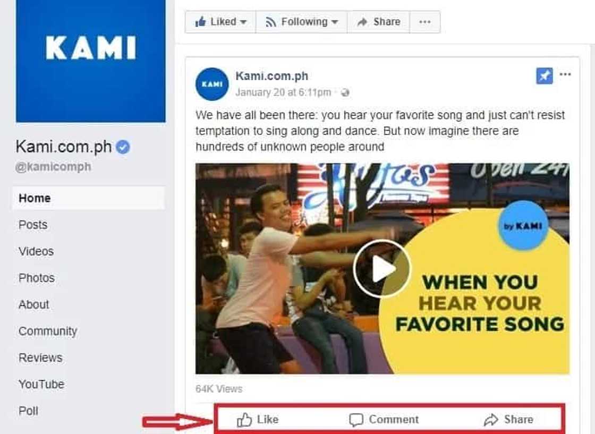Screen dimensions: 595x434
Task: Expand the Liked dropdown
Action: coord(220,22)
